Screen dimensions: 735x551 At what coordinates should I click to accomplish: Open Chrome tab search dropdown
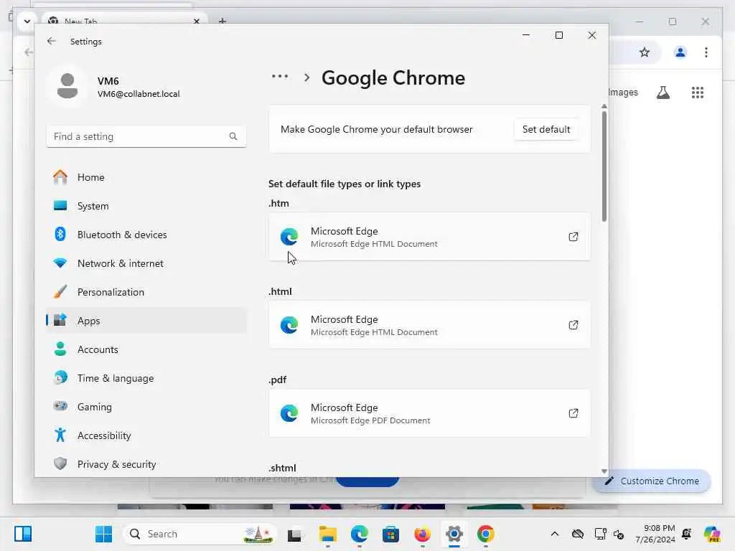[x=27, y=21]
